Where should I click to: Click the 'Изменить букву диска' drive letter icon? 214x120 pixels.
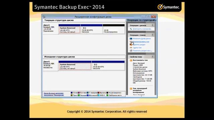(131, 39)
